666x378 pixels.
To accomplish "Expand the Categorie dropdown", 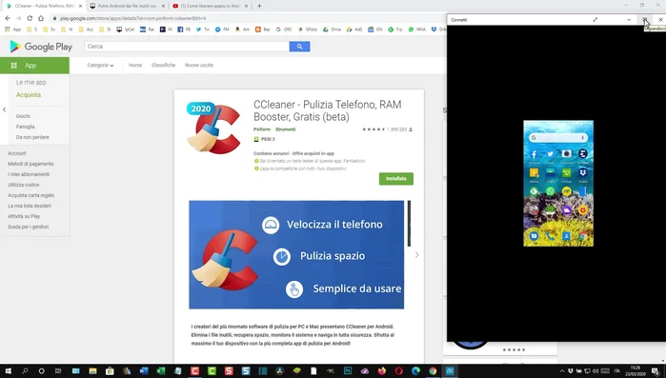I will coord(100,66).
